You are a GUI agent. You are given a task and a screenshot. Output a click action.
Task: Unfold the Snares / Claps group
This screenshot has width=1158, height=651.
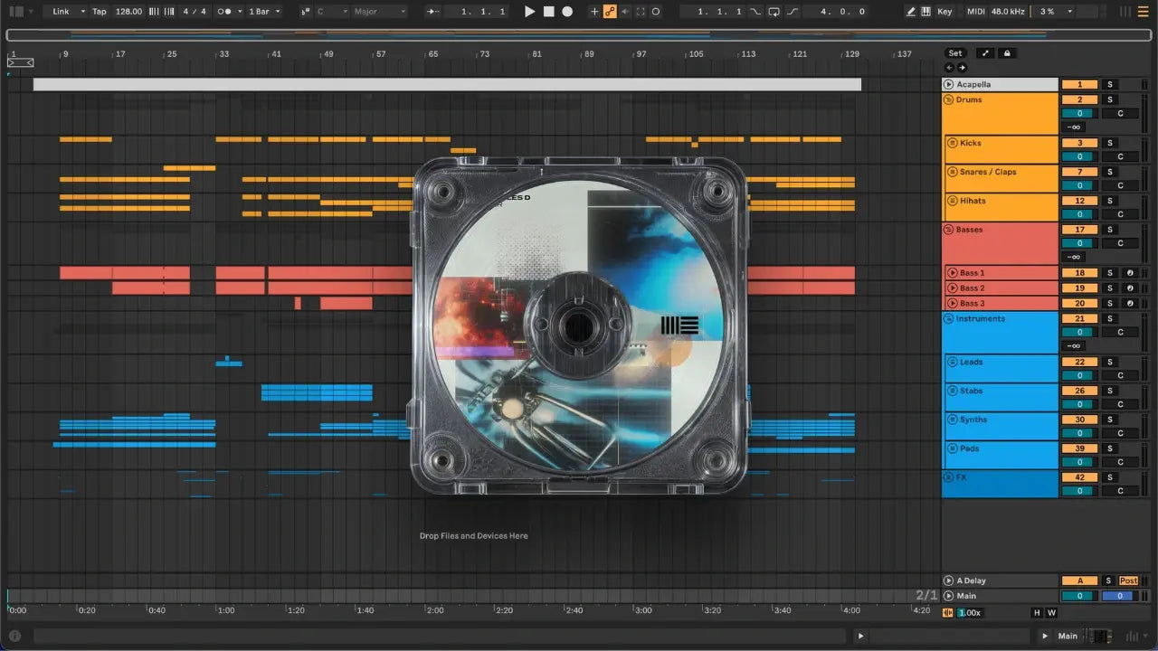tap(952, 172)
